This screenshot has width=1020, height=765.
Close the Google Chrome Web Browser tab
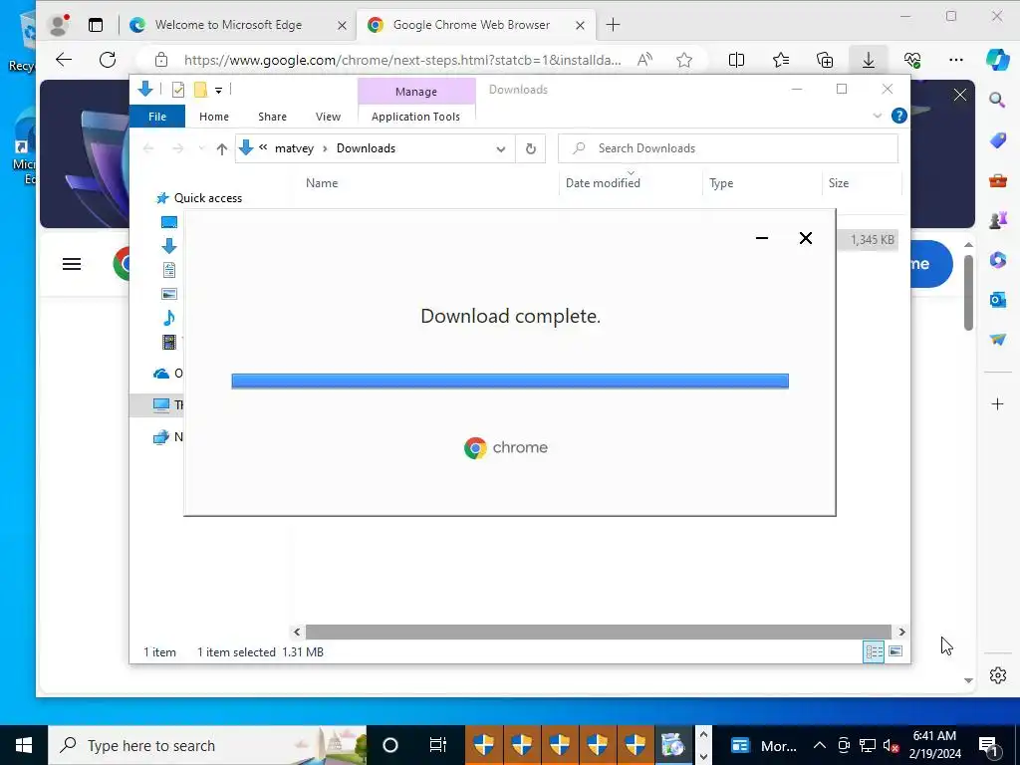pos(580,25)
